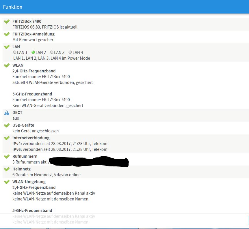Screen dimensions: 249x229
Task: Click the text '3 Rufnummern aktiv'
Action: pyautogui.click(x=31, y=162)
